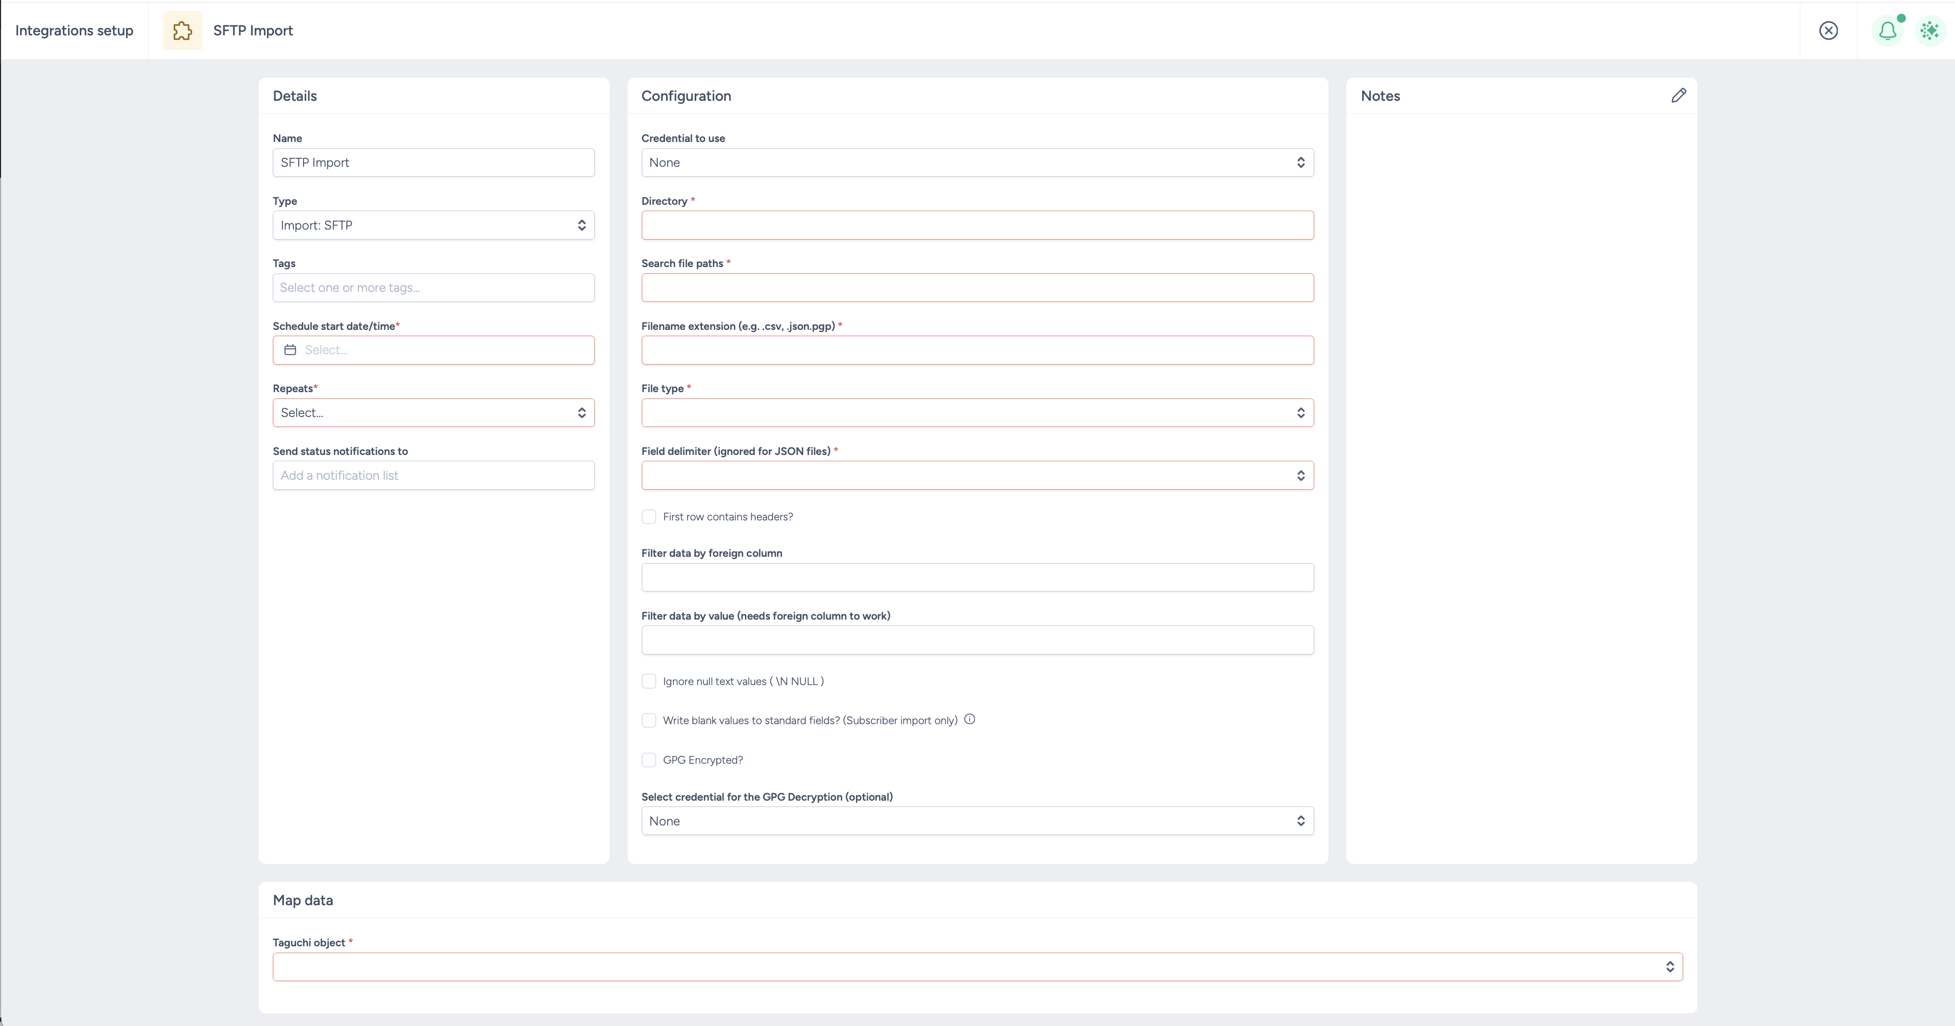The image size is (1955, 1026).
Task: Close the SFTP Import setup with the X icon
Action: coord(1828,31)
